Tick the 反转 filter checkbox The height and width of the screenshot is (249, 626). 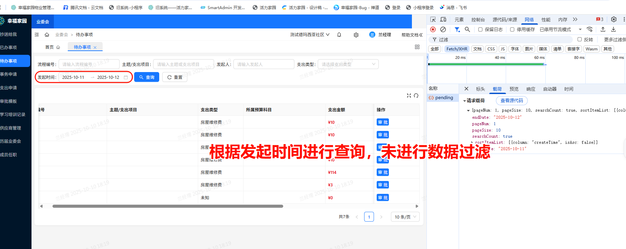(x=580, y=39)
